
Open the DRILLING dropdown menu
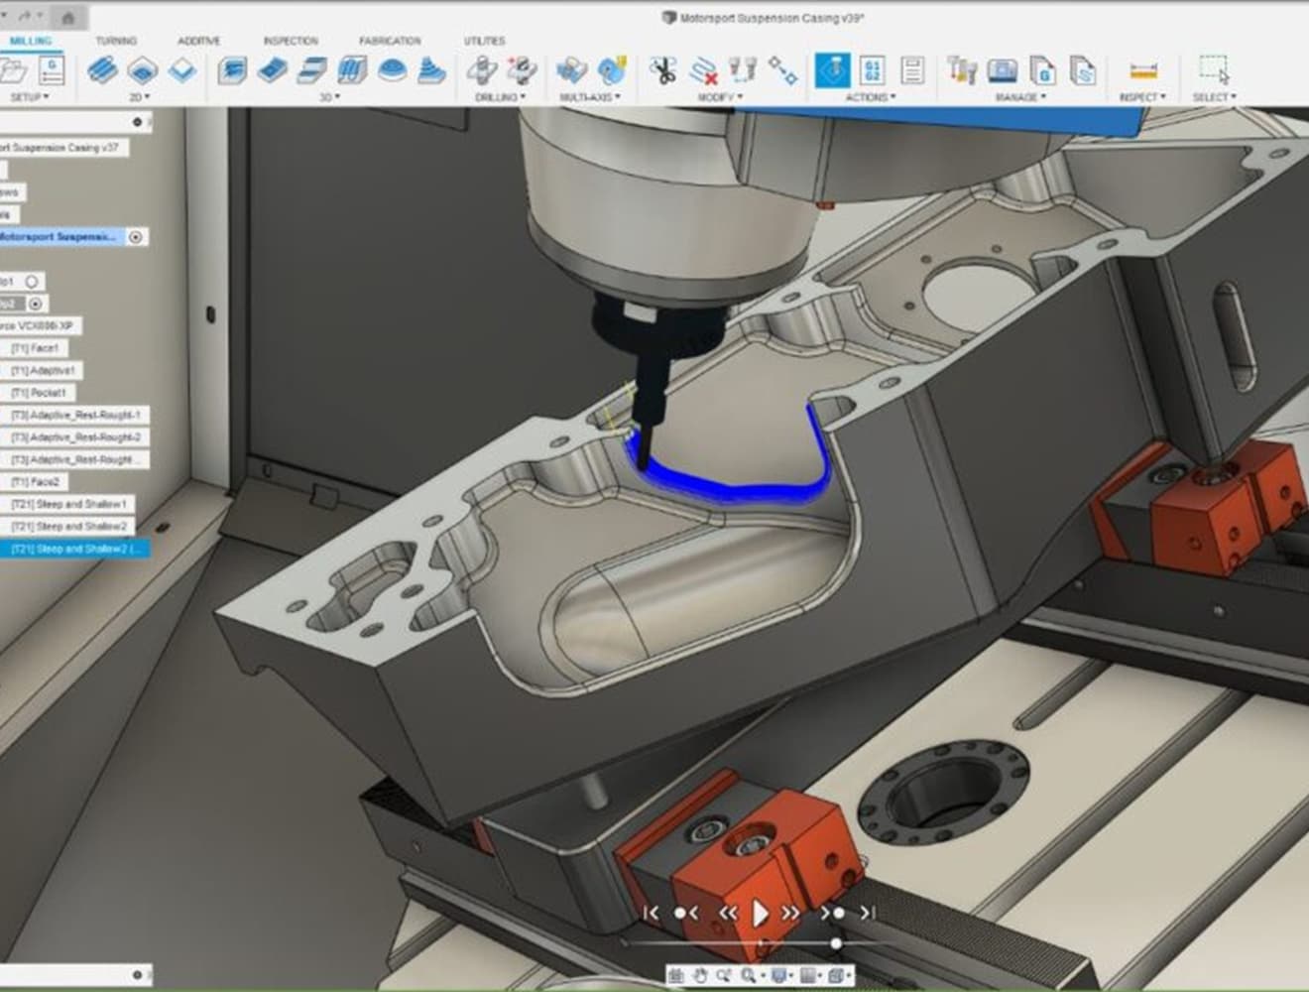click(500, 97)
